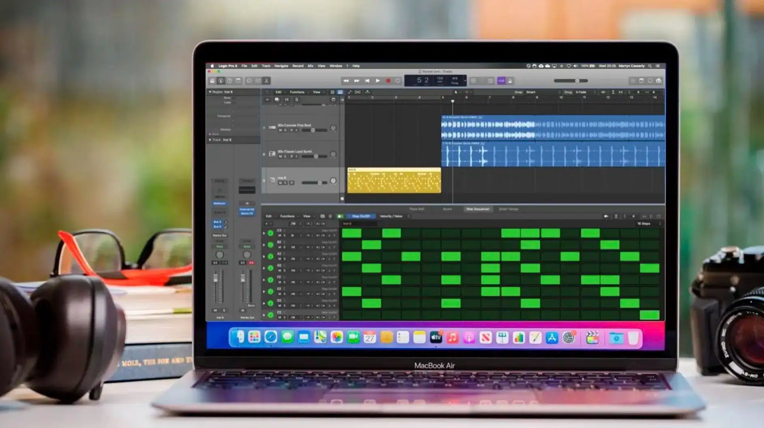The width and height of the screenshot is (764, 428).
Task: Toggle the Metronome click button
Action: click(x=510, y=81)
